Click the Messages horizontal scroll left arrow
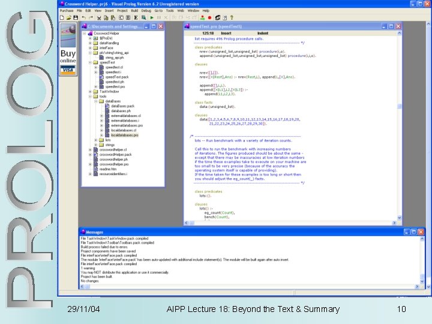This screenshot has height=324, width=432. point(82,287)
